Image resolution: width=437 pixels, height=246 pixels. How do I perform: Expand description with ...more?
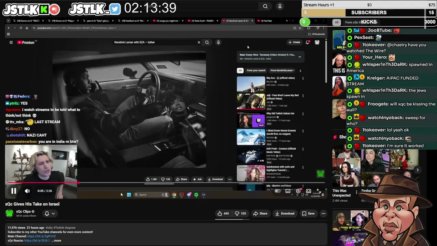(56, 241)
